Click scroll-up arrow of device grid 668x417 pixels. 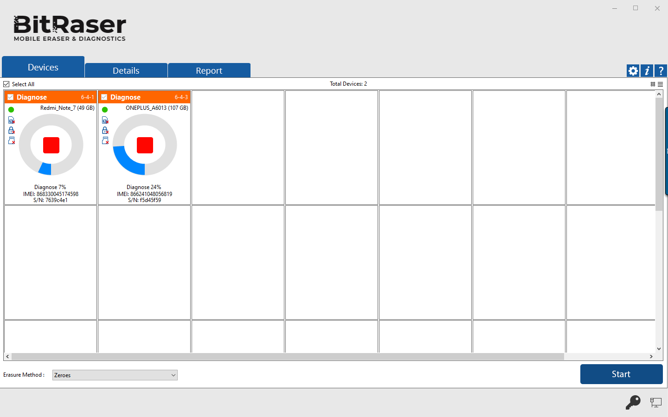click(x=659, y=94)
